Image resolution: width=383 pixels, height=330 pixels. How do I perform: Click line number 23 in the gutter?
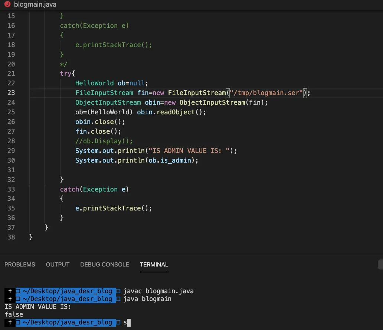(11, 93)
